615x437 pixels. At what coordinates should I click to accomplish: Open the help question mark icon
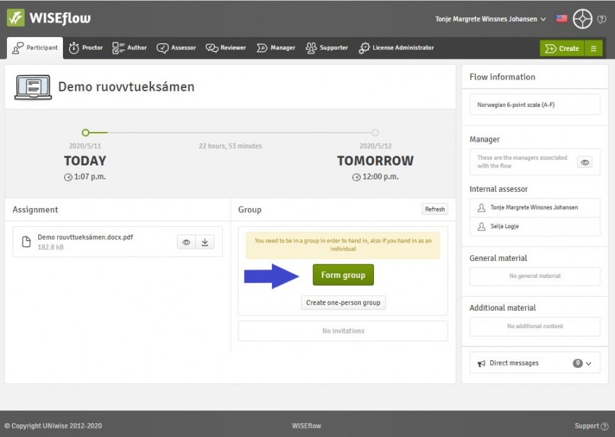tap(602, 20)
